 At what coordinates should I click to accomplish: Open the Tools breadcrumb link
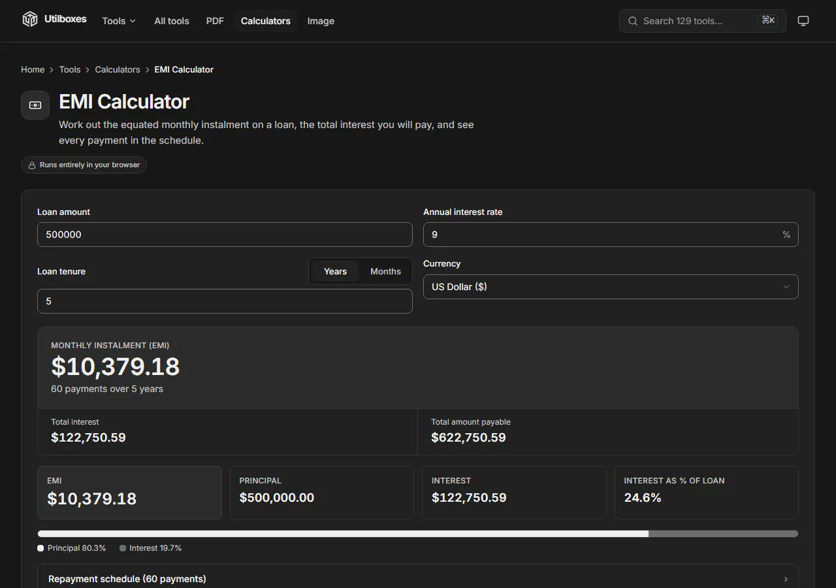[x=70, y=69]
